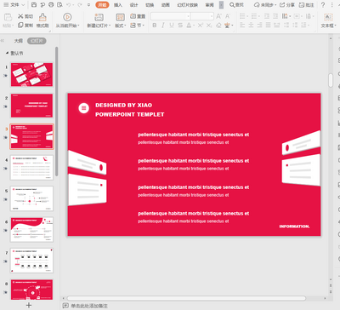Open the File (文件) menu chevron

pyautogui.click(x=23, y=5)
